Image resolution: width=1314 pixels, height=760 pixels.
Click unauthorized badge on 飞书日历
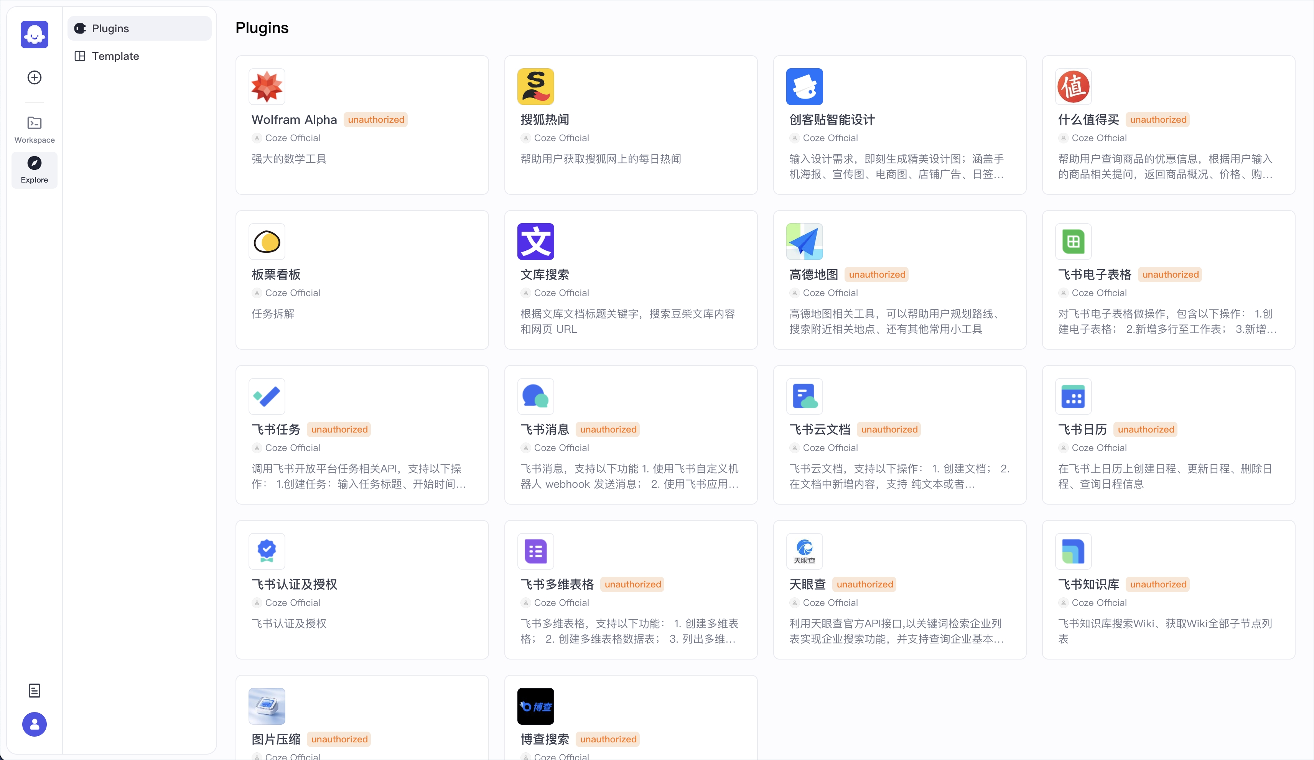(1146, 429)
